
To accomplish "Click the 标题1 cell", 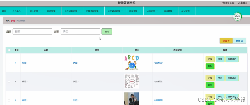I will pyautogui.click(x=25, y=63).
